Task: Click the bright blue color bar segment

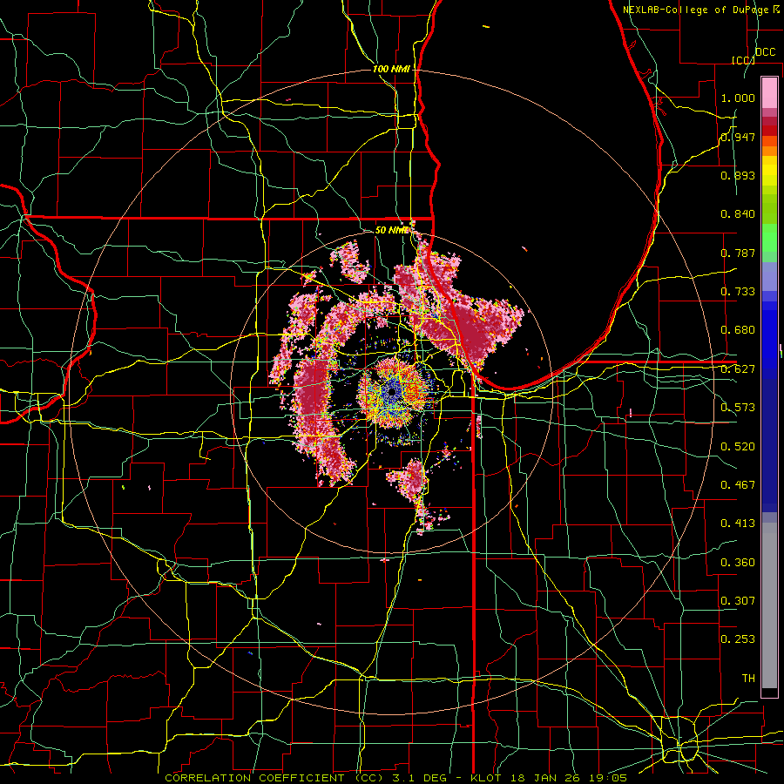Action: pos(769,339)
